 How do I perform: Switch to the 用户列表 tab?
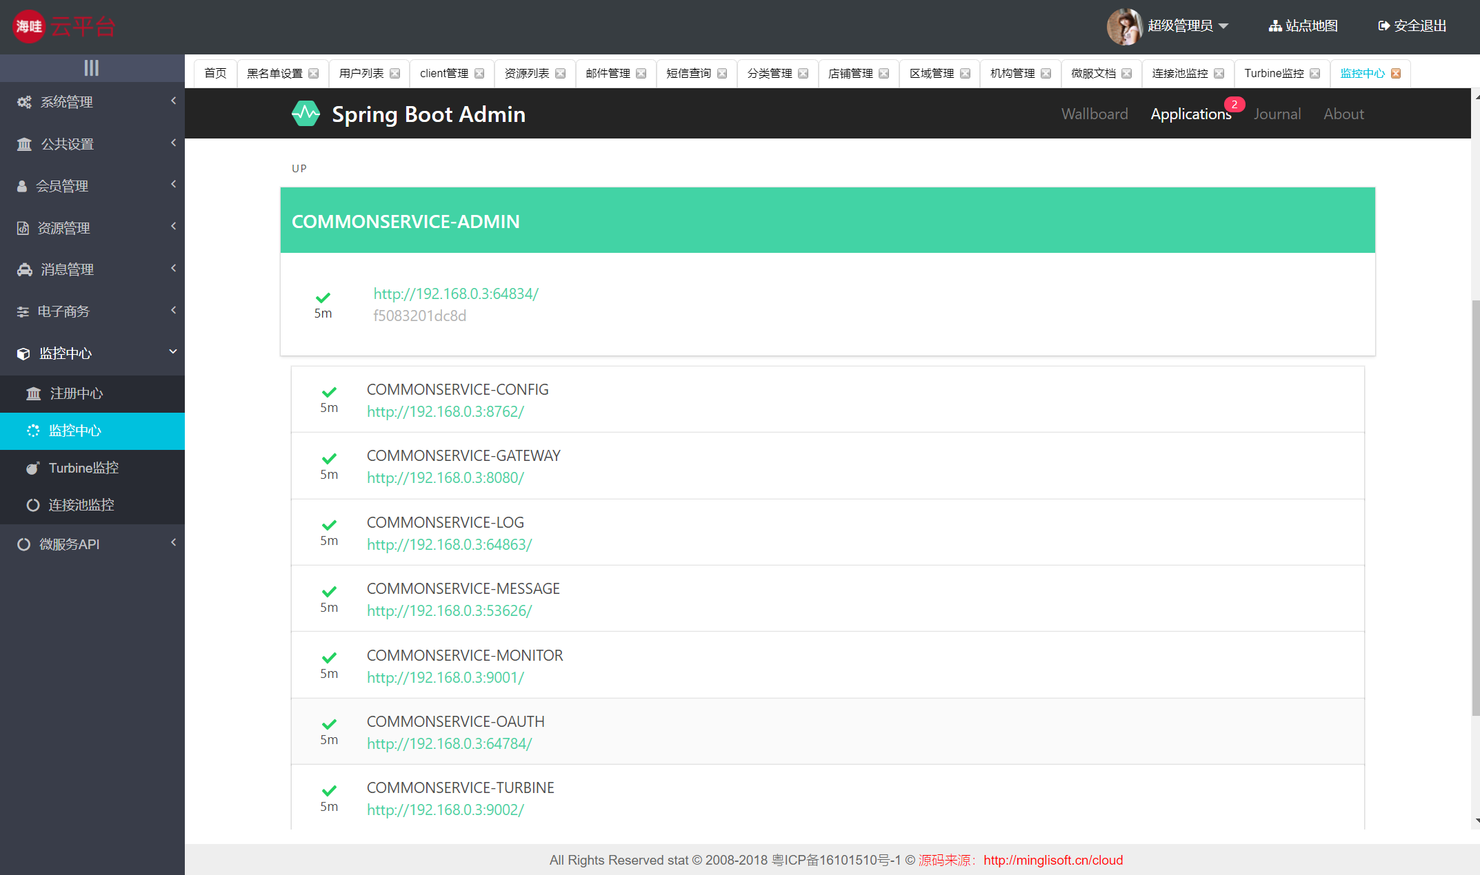coord(361,74)
